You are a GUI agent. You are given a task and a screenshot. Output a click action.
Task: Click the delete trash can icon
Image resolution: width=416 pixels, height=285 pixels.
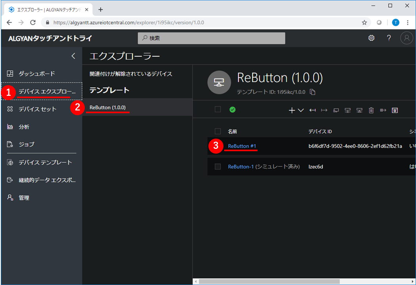(371, 110)
